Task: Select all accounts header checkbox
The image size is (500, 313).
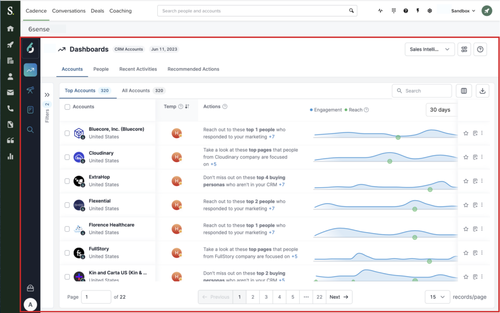Action: [x=67, y=107]
